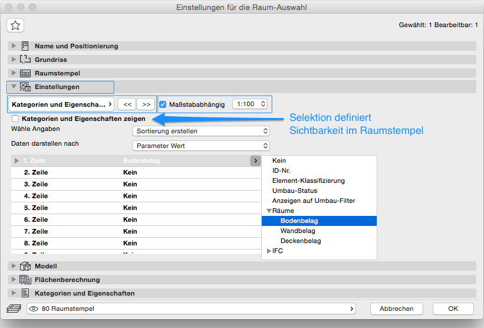Open the Parameter Wert dropdown

coord(200,145)
